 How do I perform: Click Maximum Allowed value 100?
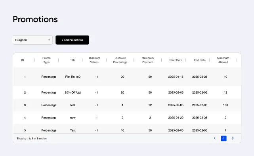coord(225,105)
